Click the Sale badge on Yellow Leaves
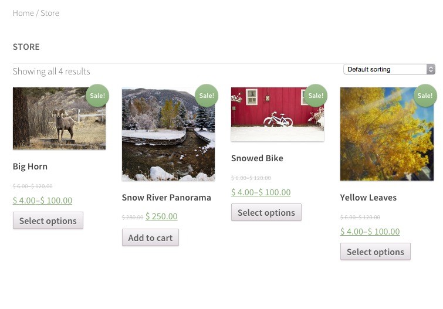Image resolution: width=443 pixels, height=309 pixels. point(425,96)
